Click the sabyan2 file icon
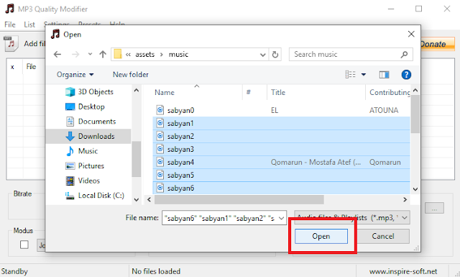Viewport: 460px width, 277px height. coord(160,136)
